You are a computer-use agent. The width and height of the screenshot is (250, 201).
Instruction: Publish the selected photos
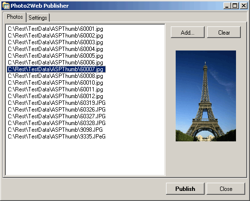click(185, 188)
